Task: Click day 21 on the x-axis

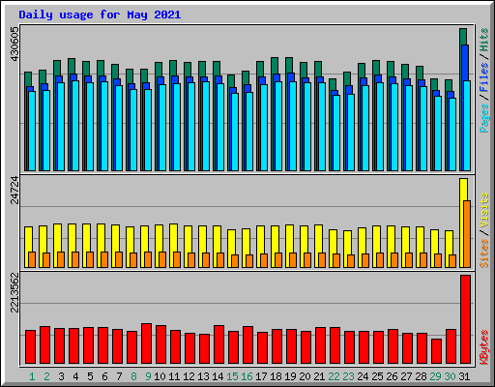Action: coord(319,376)
